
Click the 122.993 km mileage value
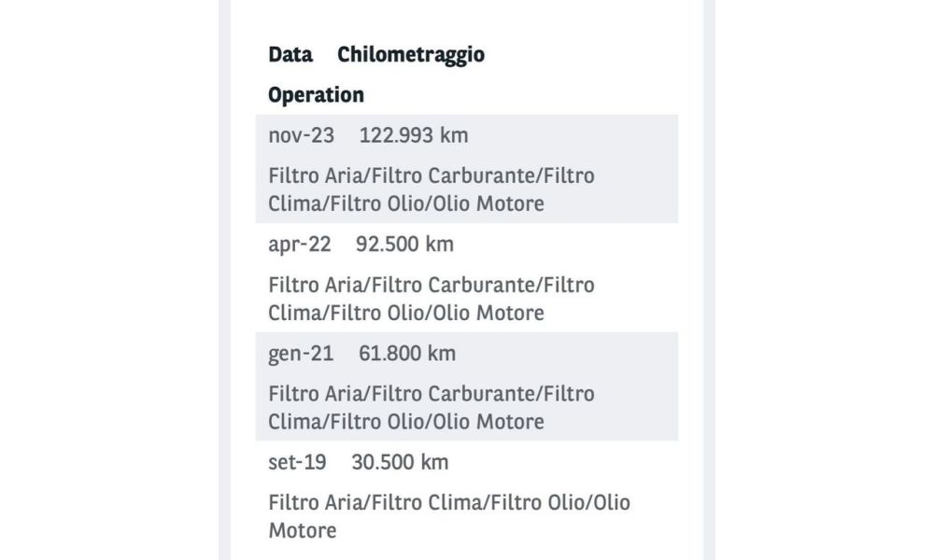[414, 136]
